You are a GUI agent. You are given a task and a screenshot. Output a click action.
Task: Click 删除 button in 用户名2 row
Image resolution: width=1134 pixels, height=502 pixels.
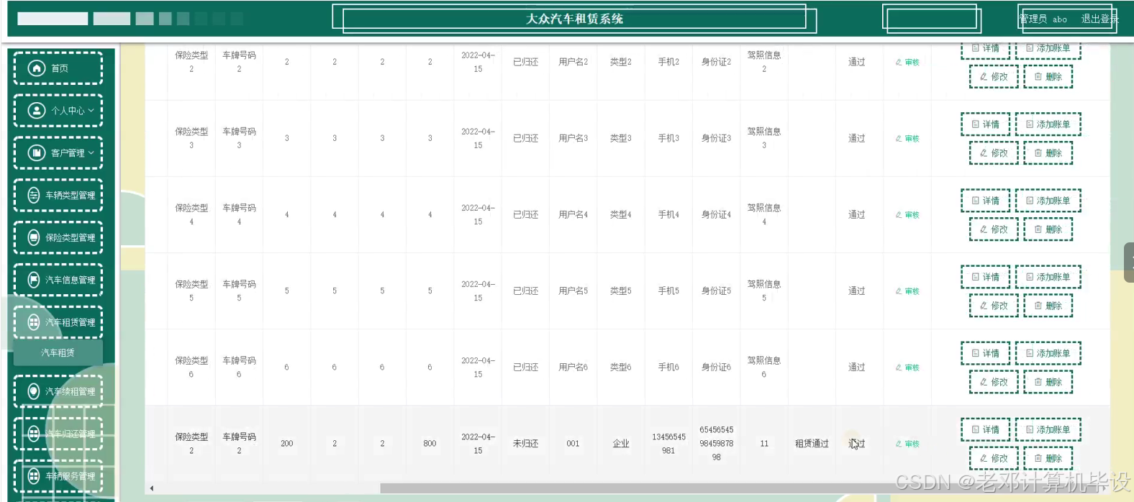pos(1048,77)
